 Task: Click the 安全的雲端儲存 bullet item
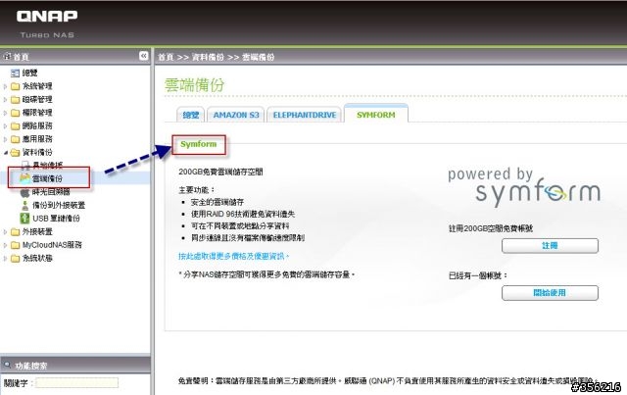(x=217, y=202)
